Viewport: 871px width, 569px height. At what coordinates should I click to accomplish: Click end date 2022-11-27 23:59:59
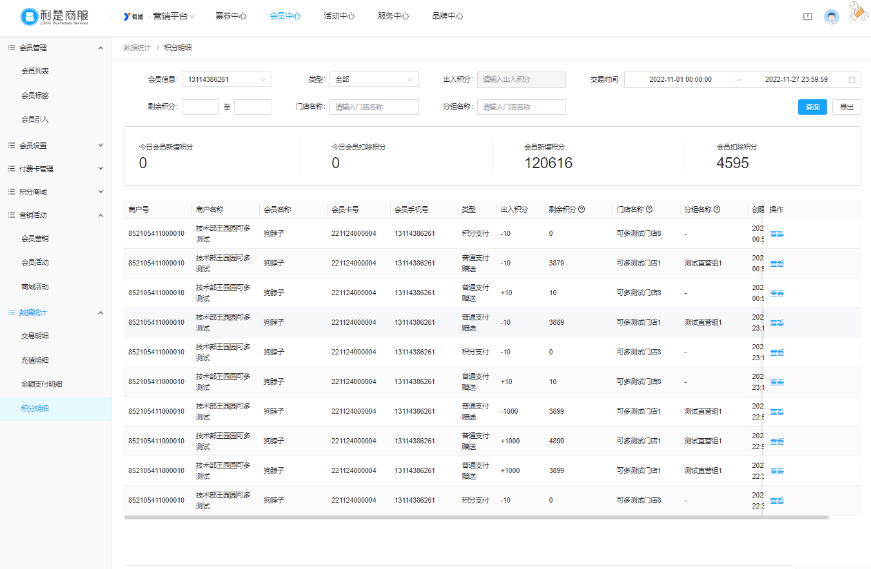point(796,80)
